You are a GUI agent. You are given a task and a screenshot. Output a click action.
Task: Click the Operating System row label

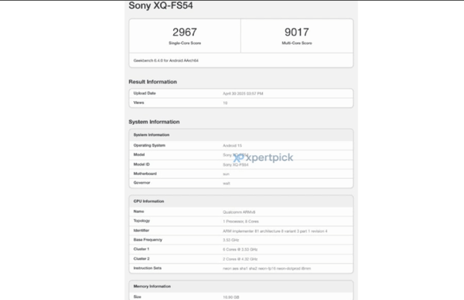pyautogui.click(x=149, y=146)
